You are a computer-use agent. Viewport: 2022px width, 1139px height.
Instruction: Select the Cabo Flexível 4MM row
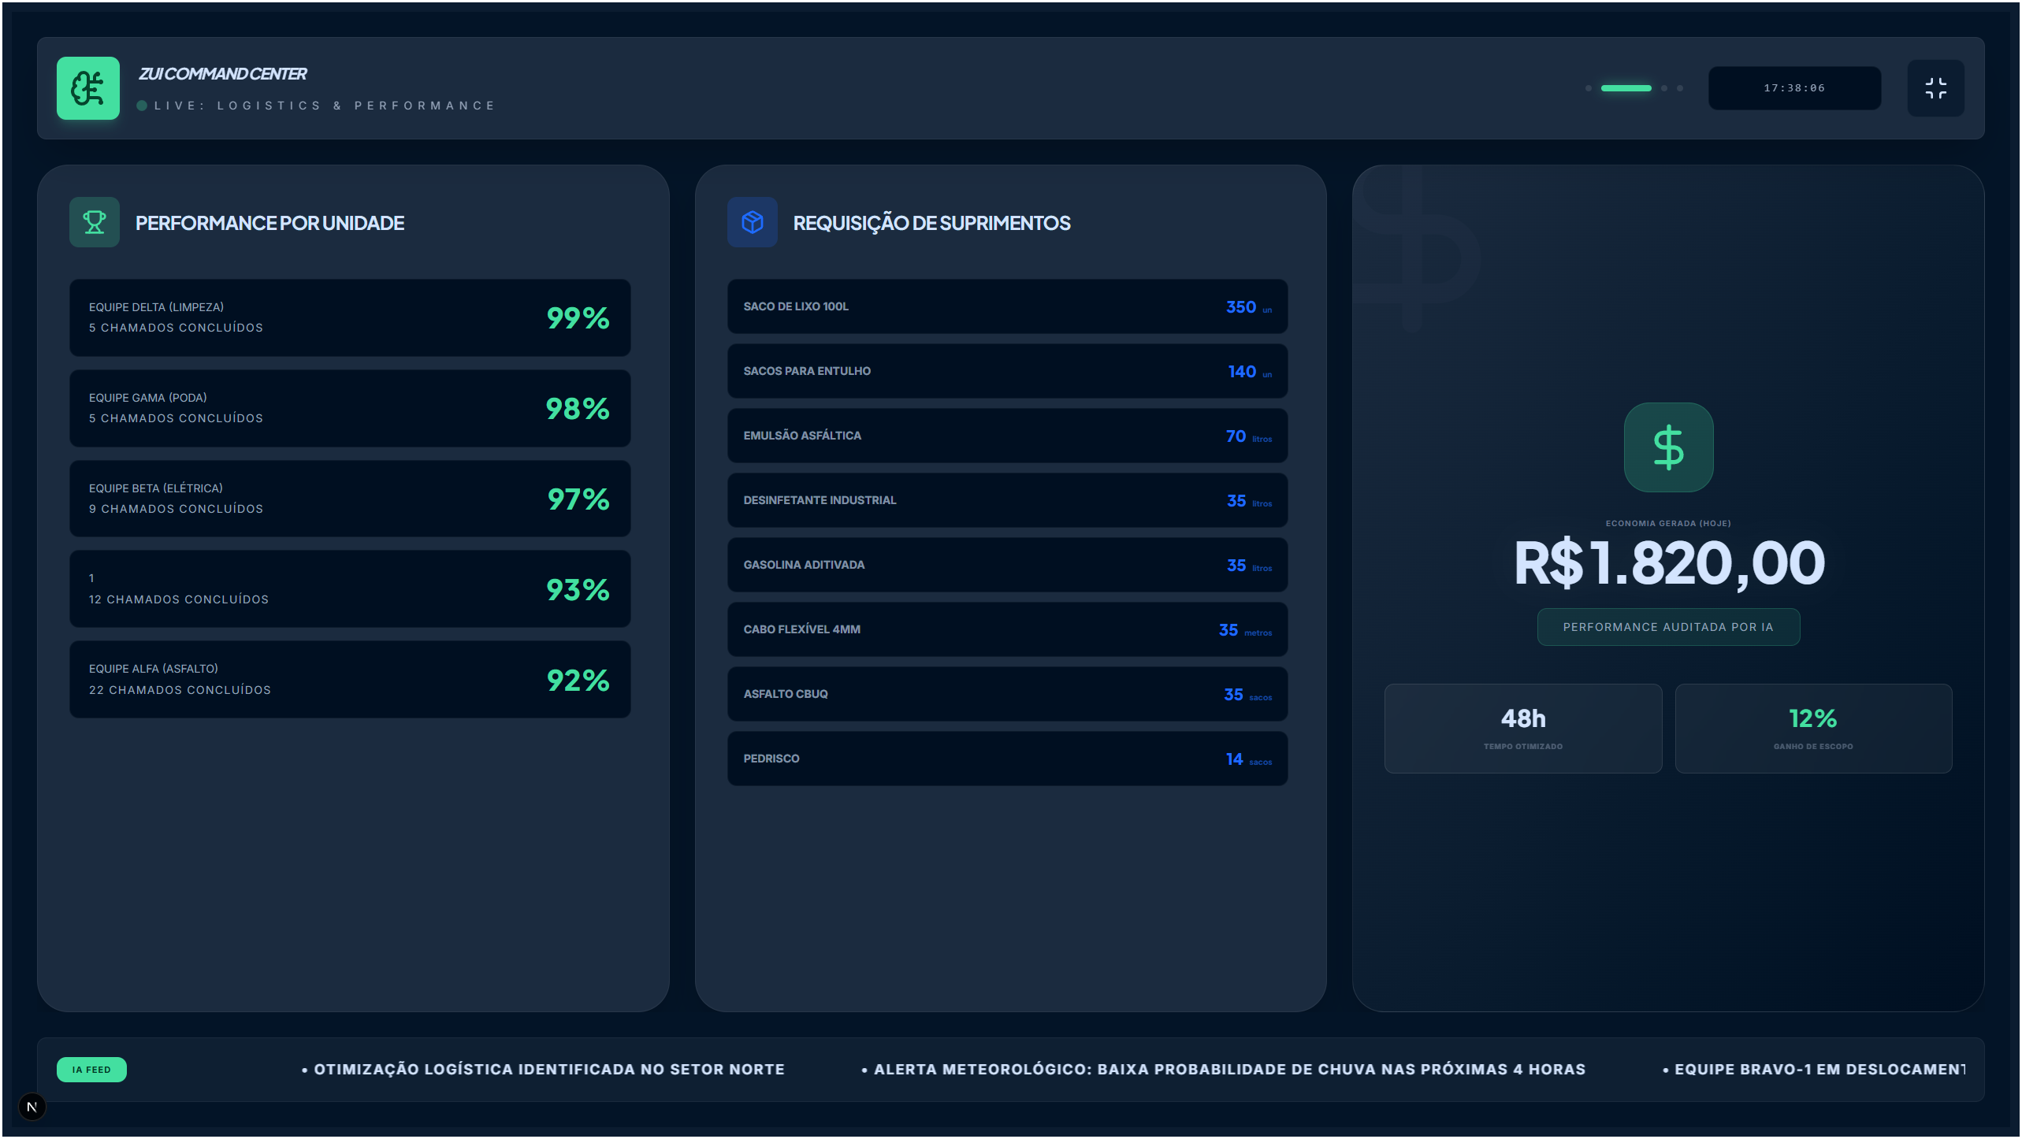pyautogui.click(x=1007, y=629)
